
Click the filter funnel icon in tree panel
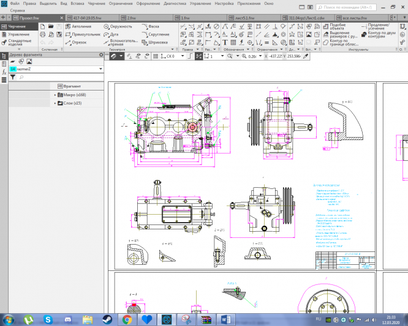[x=13, y=78]
